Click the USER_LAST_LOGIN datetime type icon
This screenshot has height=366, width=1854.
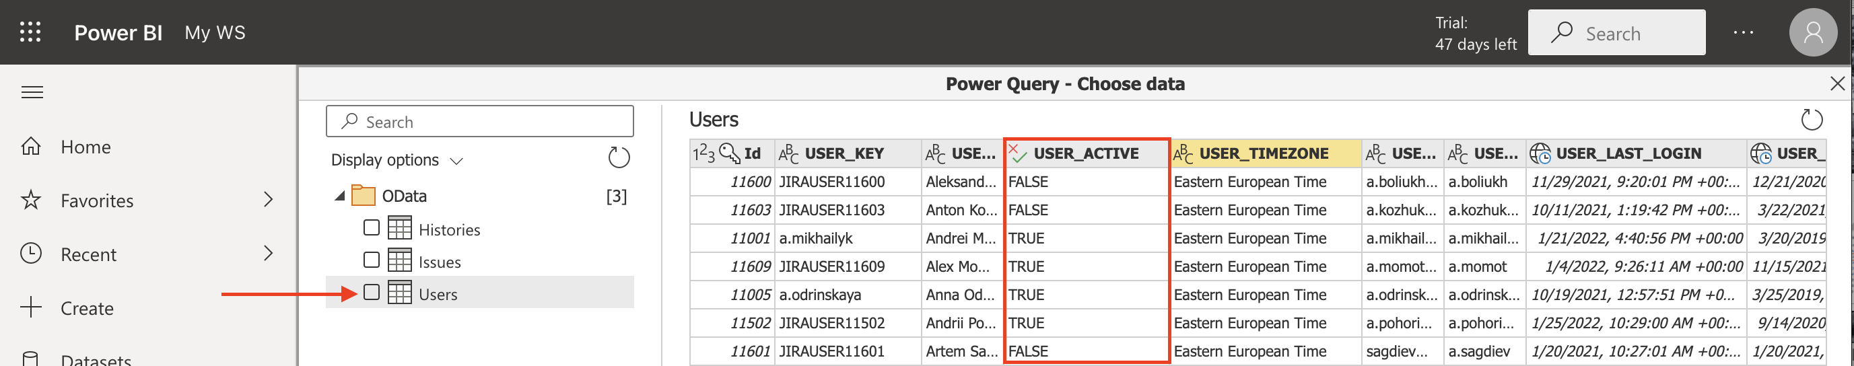(x=1540, y=153)
